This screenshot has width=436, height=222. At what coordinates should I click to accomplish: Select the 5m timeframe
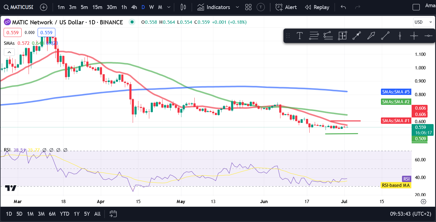[84, 7]
